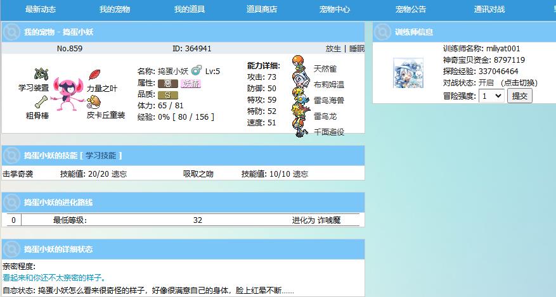The width and height of the screenshot is (556, 297).
Task: Visit the 道具商店 page
Action: click(262, 9)
